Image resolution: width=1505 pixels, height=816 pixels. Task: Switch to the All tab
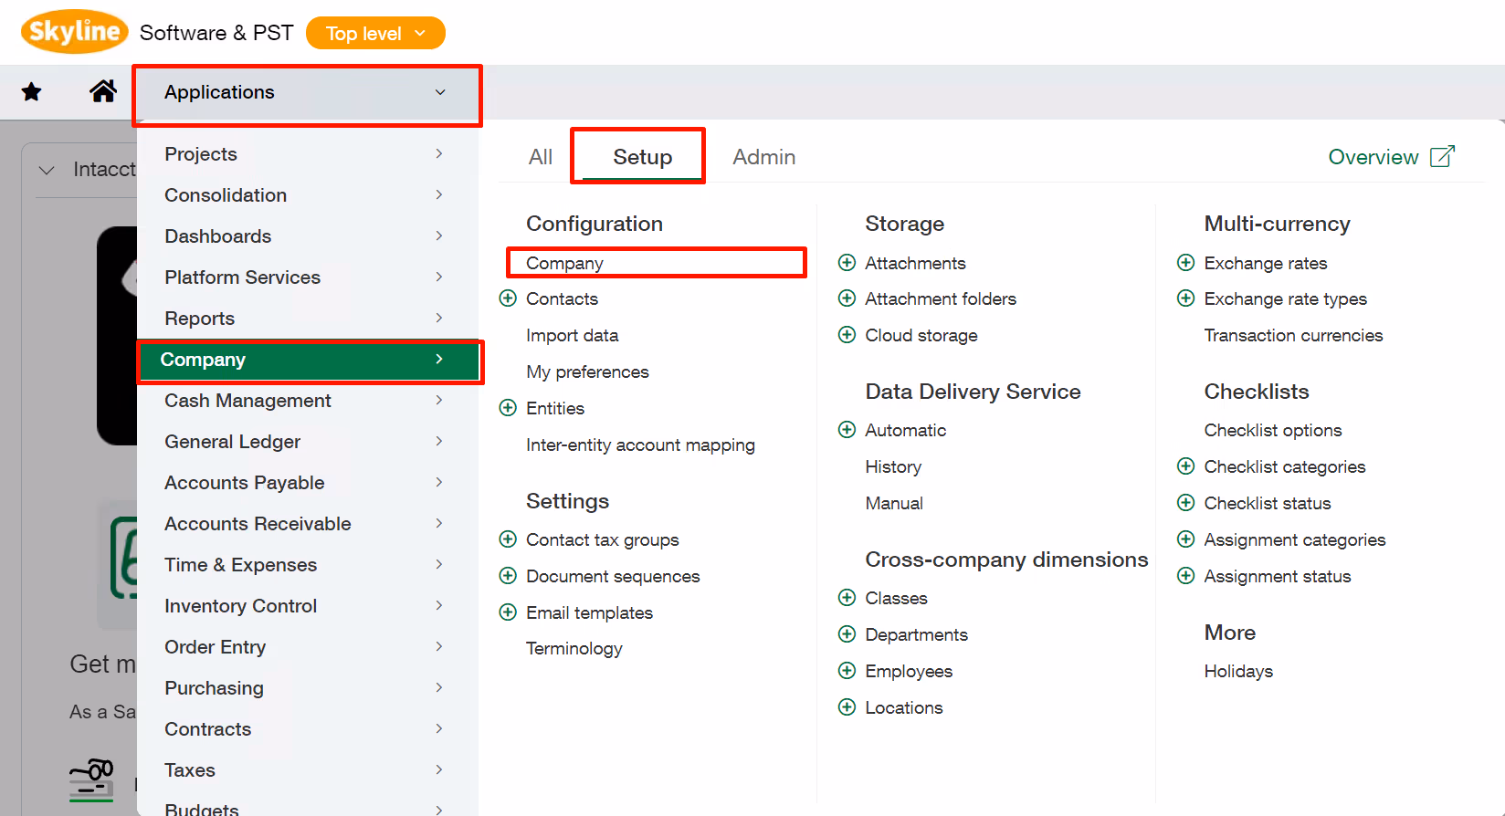point(541,157)
